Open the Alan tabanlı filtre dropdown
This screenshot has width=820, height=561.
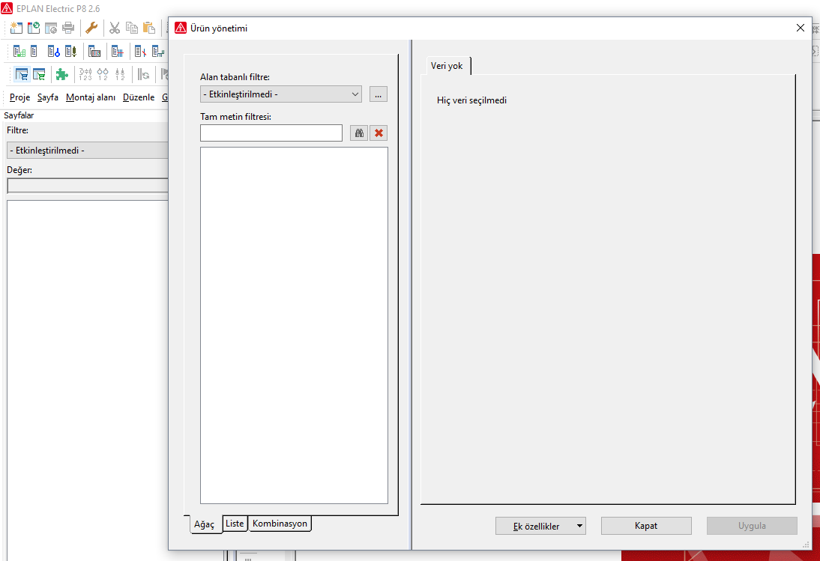point(281,94)
